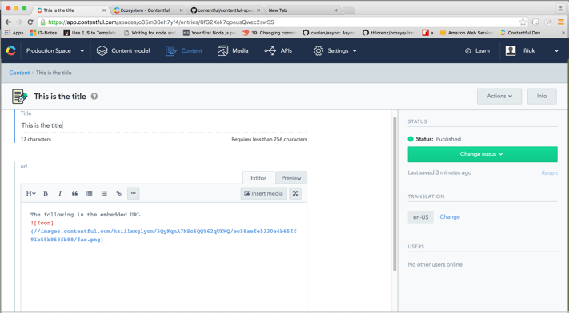Open the Contentful Dev bookmark

click(x=520, y=33)
